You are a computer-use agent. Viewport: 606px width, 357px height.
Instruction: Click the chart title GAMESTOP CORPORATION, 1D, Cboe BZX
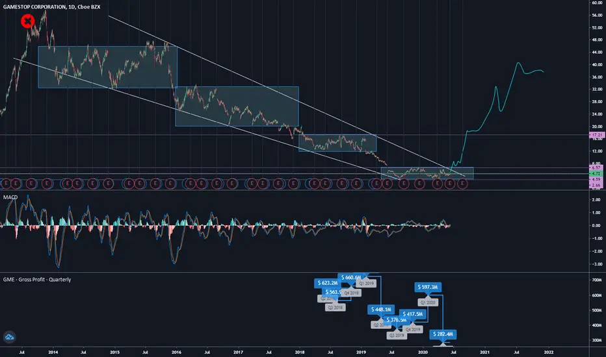point(52,6)
